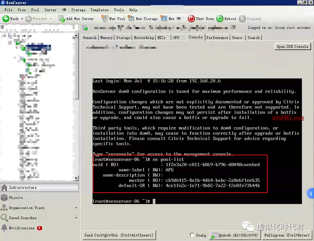Open the View menu
The width and height of the screenshot is (314, 241).
[x=22, y=10]
